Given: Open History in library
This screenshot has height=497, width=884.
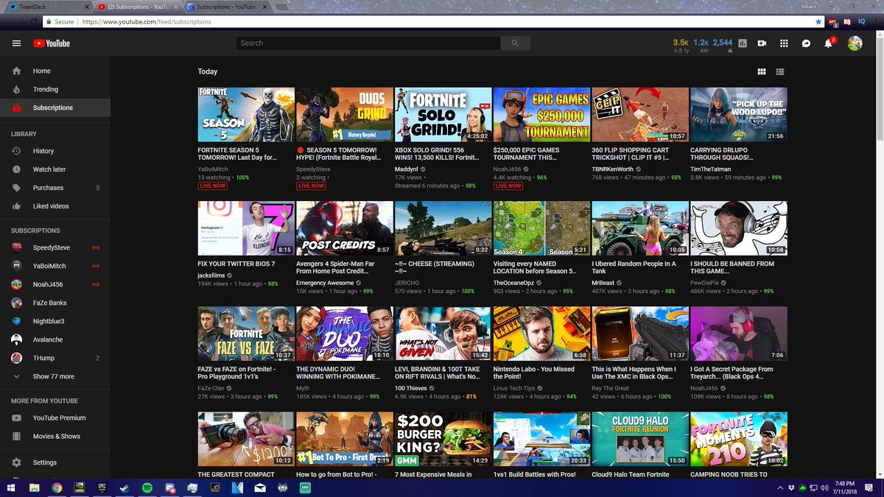Looking at the screenshot, I should click(x=55, y=151).
